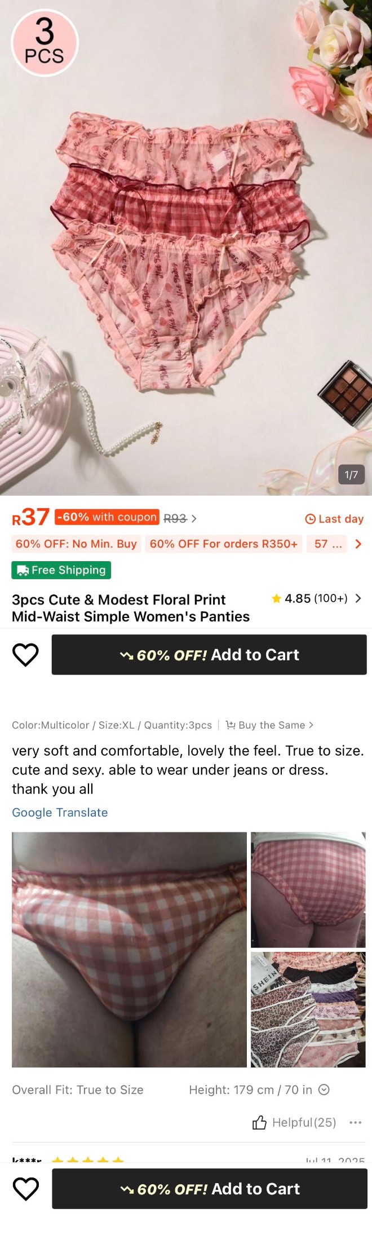Image resolution: width=372 pixels, height=1235 pixels.
Task: Expand more coupons with the orange arrow
Action: [358, 544]
